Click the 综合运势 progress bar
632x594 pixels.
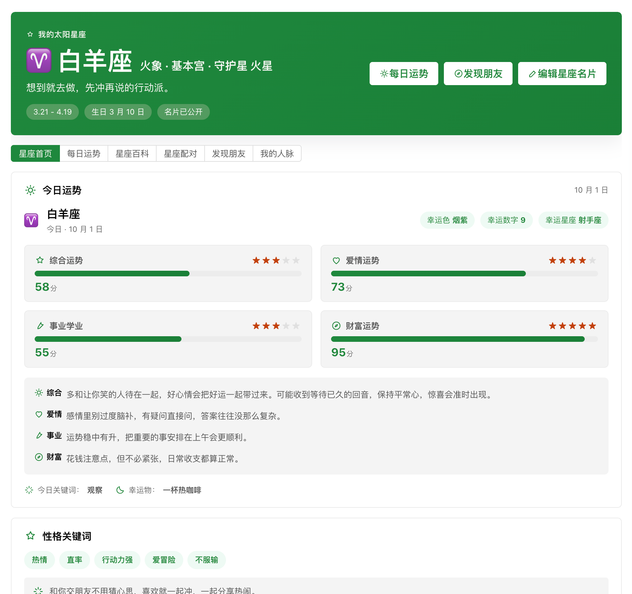pyautogui.click(x=168, y=274)
